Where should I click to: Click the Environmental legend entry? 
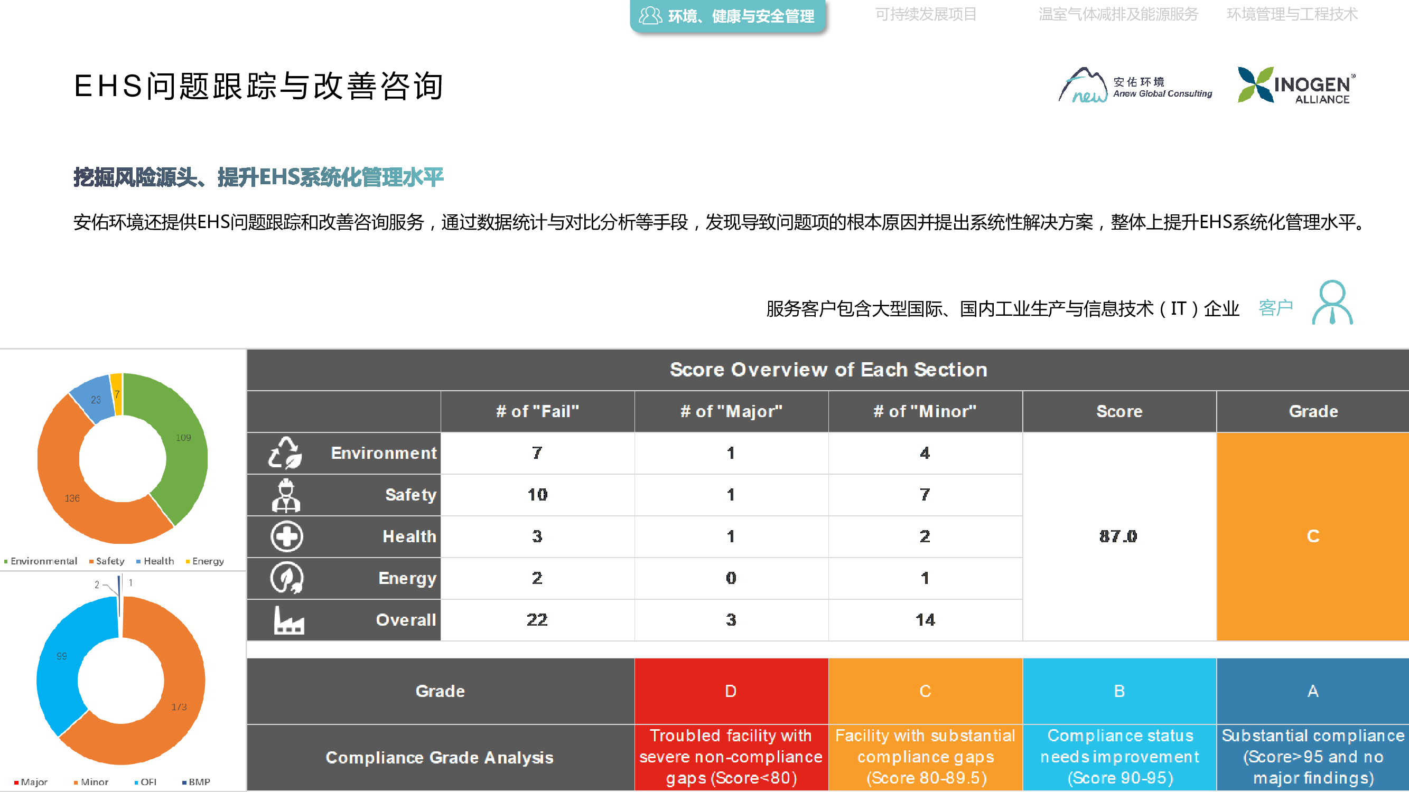tap(41, 561)
